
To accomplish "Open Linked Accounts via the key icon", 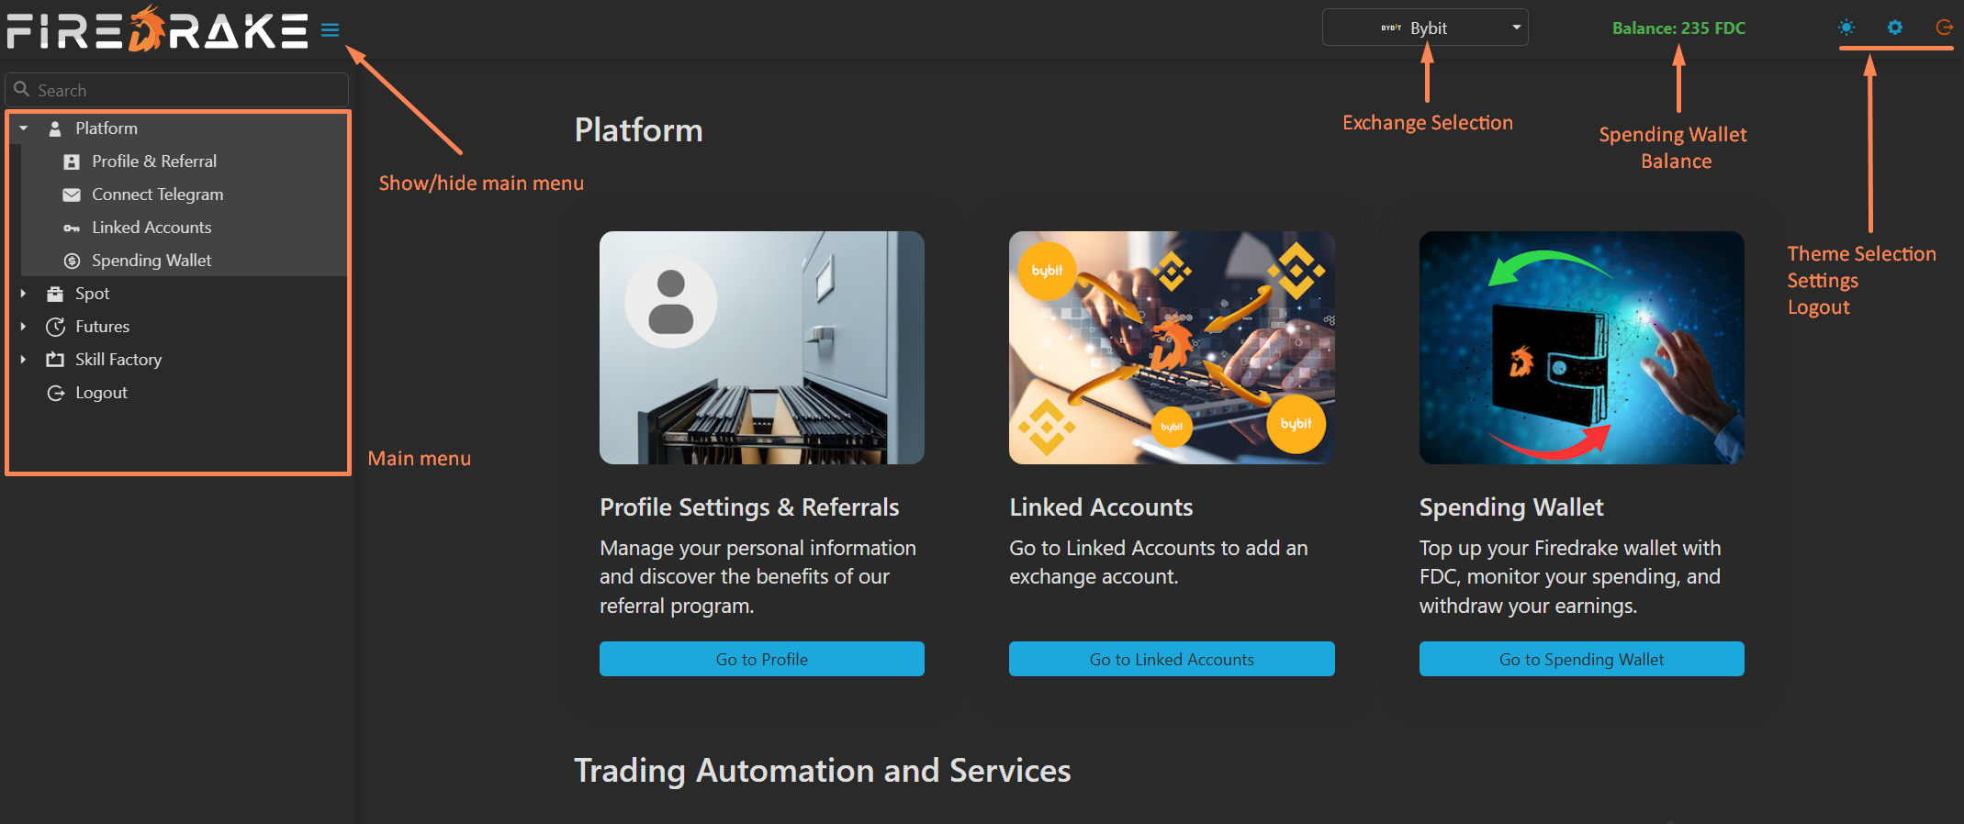I will (x=72, y=227).
